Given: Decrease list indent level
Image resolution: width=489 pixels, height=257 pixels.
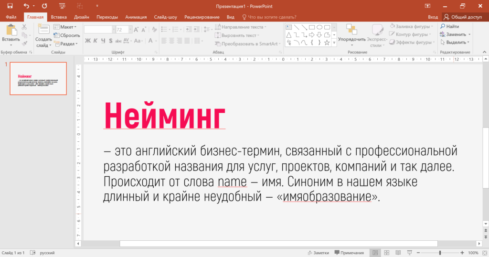Looking at the screenshot, I should pyautogui.click(x=189, y=29).
